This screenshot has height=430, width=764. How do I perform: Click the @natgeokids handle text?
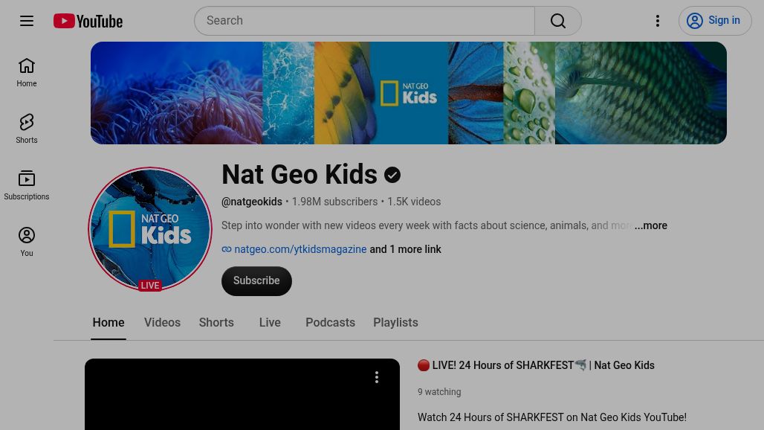(x=252, y=202)
